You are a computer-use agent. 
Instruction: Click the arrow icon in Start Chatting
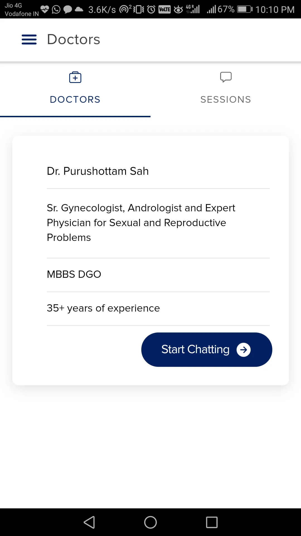(244, 350)
